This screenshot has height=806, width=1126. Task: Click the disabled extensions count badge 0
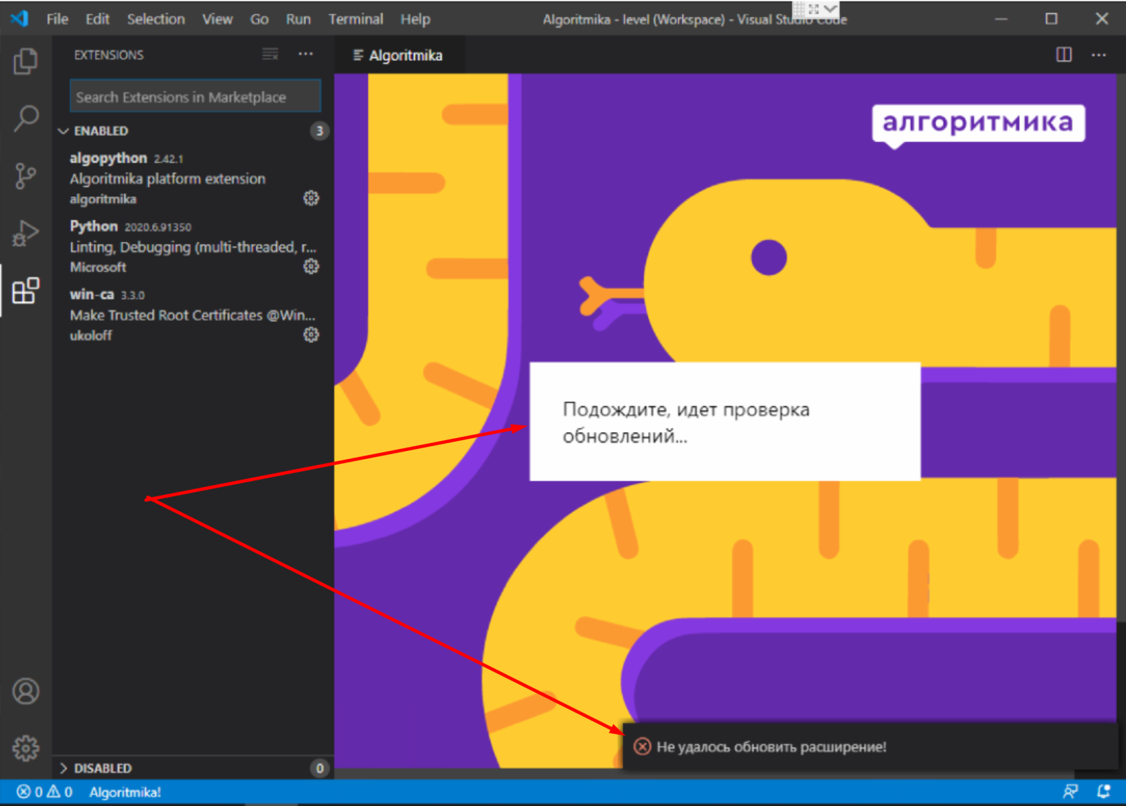[x=319, y=768]
